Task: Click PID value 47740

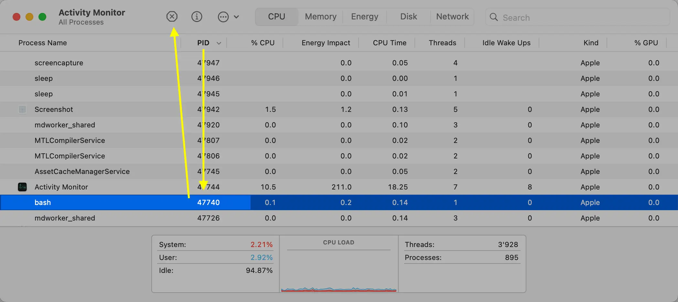Action: pos(209,202)
